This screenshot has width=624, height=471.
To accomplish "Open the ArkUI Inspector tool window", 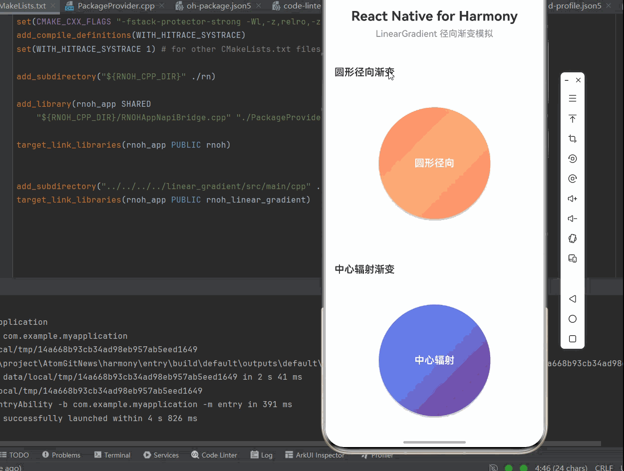I will tap(314, 455).
